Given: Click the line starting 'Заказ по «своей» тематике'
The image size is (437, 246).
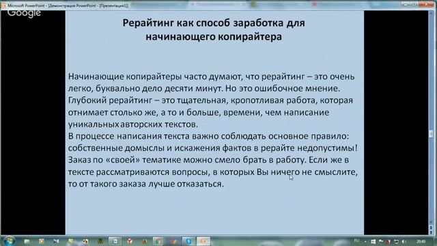Looking at the screenshot, I should click(x=208, y=160).
